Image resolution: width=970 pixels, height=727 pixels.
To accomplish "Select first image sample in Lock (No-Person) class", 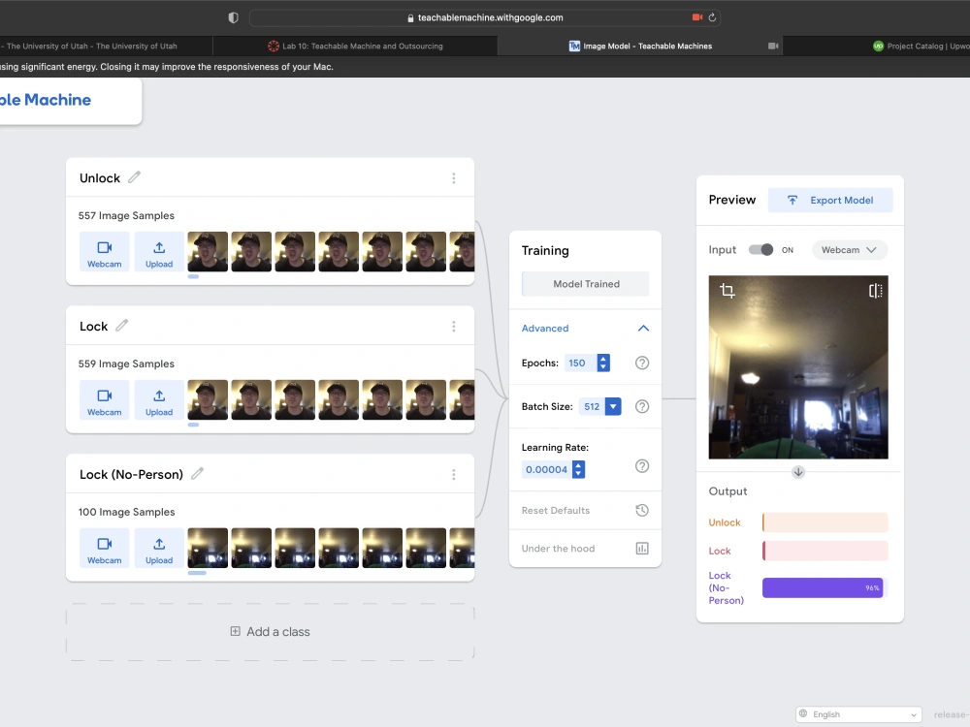I will click(208, 548).
